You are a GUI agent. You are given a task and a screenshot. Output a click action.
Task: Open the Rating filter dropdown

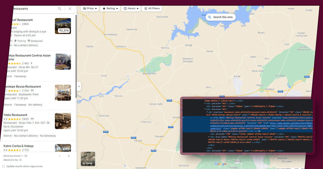coord(110,9)
